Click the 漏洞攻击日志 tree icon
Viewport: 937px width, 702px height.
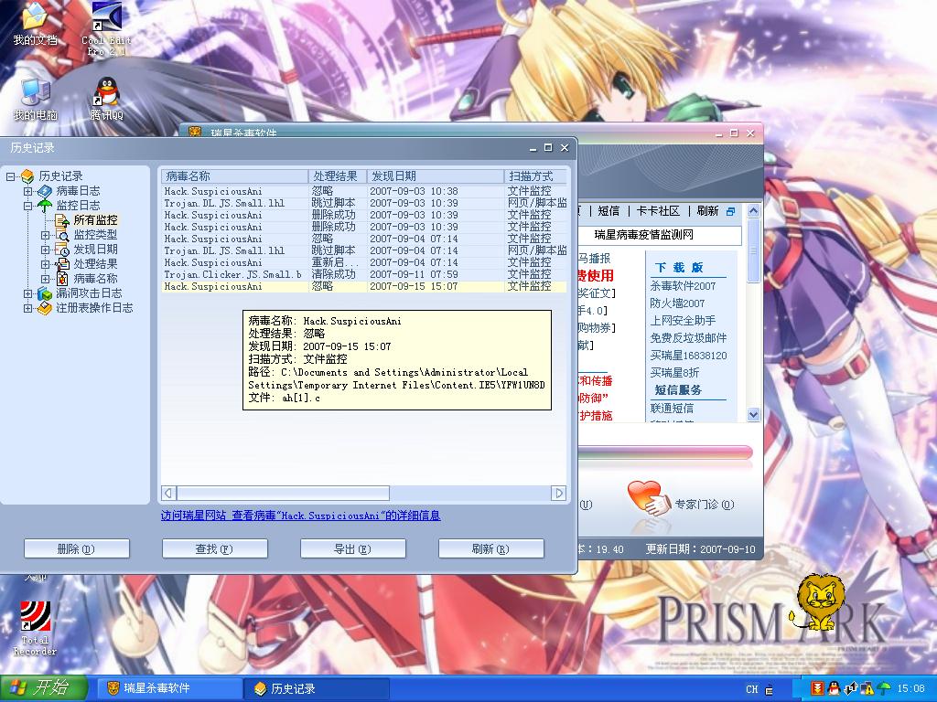[45, 293]
